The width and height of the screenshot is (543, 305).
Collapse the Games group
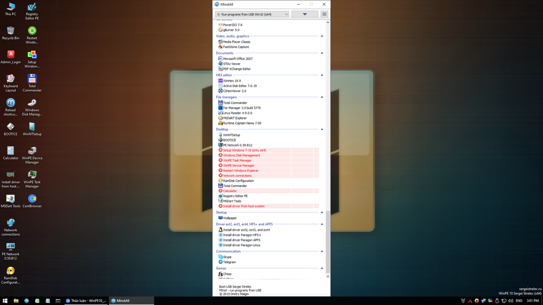[322, 269]
